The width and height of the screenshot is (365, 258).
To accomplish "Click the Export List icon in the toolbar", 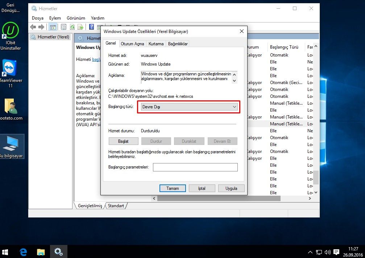I will [x=80, y=26].
